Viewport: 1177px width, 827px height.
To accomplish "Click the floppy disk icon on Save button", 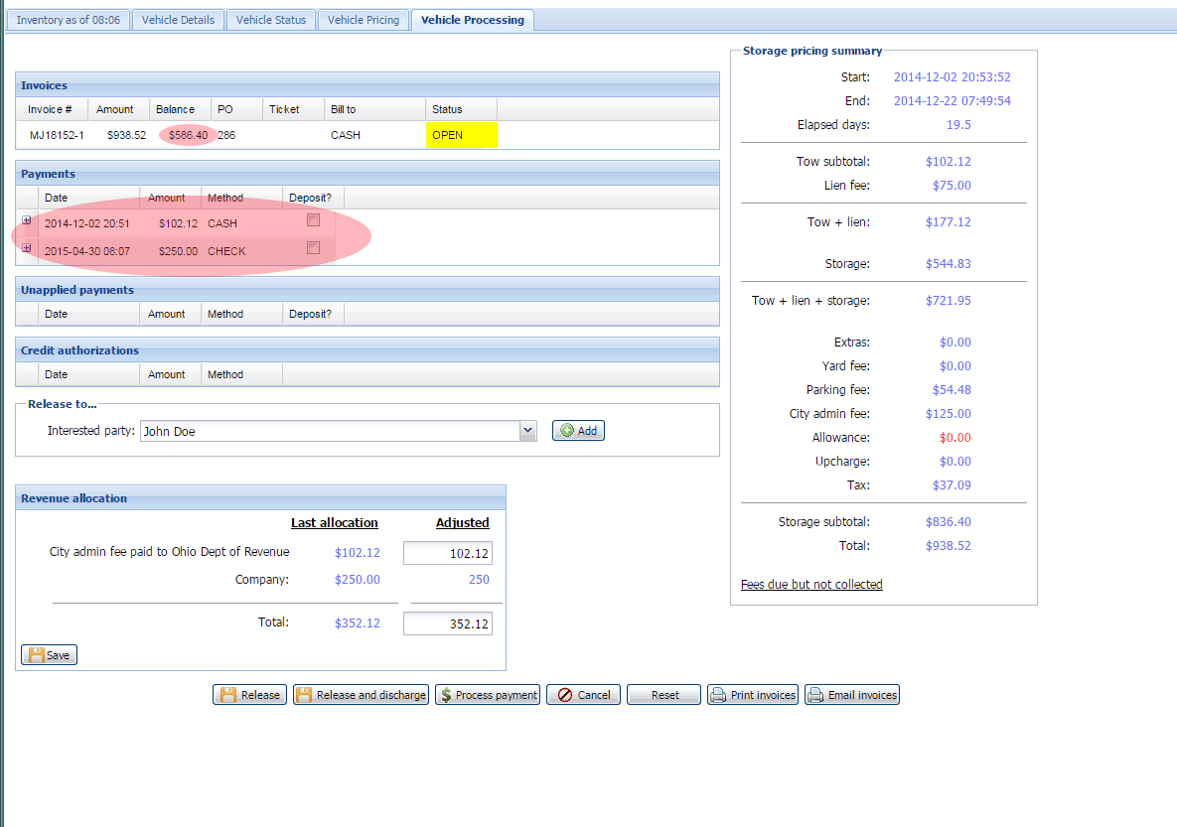I will click(36, 655).
